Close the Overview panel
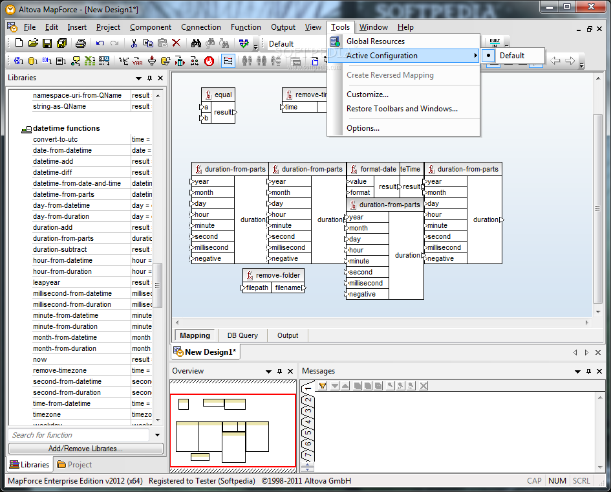The width and height of the screenshot is (611, 492). click(x=290, y=372)
